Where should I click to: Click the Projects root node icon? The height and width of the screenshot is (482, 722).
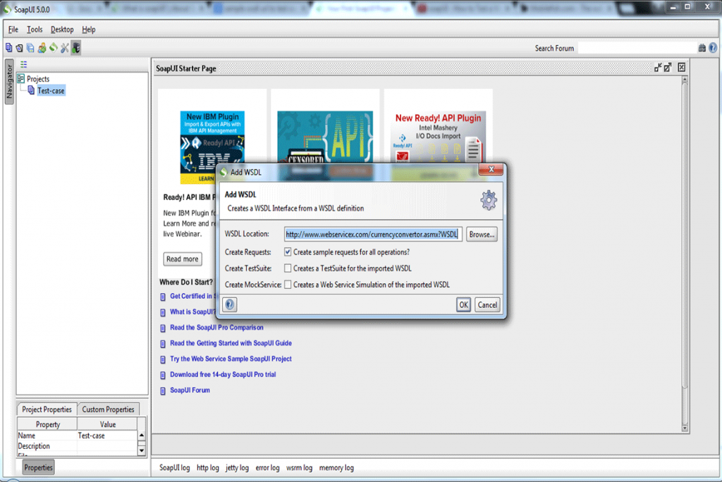[20, 79]
